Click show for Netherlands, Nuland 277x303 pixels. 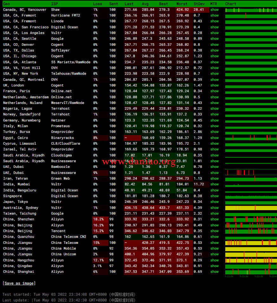(214, 103)
